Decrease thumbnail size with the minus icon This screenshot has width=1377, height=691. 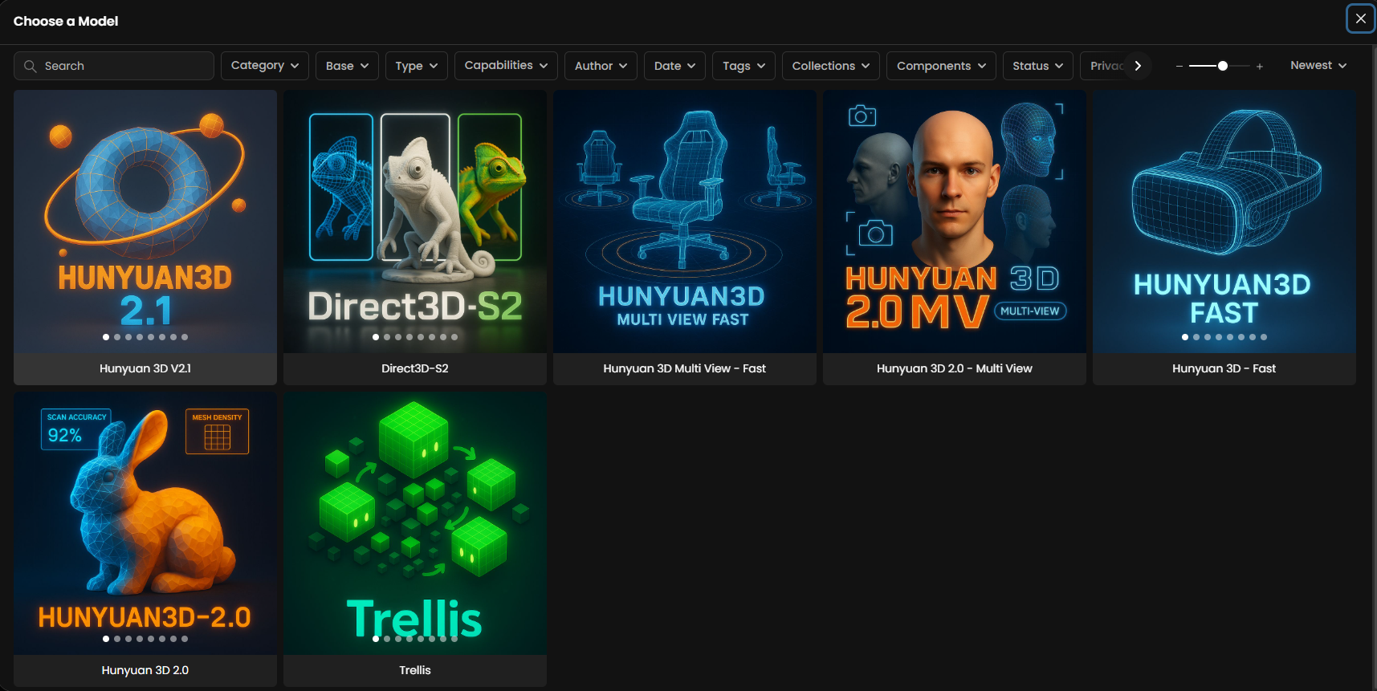(x=1179, y=67)
